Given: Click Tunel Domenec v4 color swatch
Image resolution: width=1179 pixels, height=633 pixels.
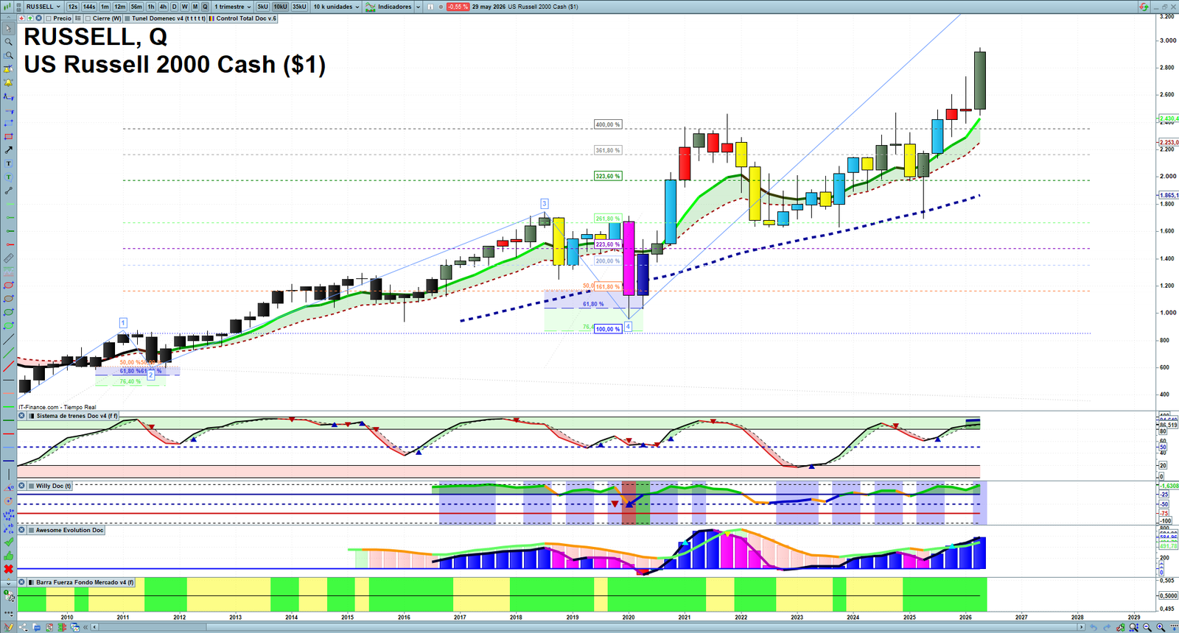Looking at the screenshot, I should pyautogui.click(x=128, y=18).
